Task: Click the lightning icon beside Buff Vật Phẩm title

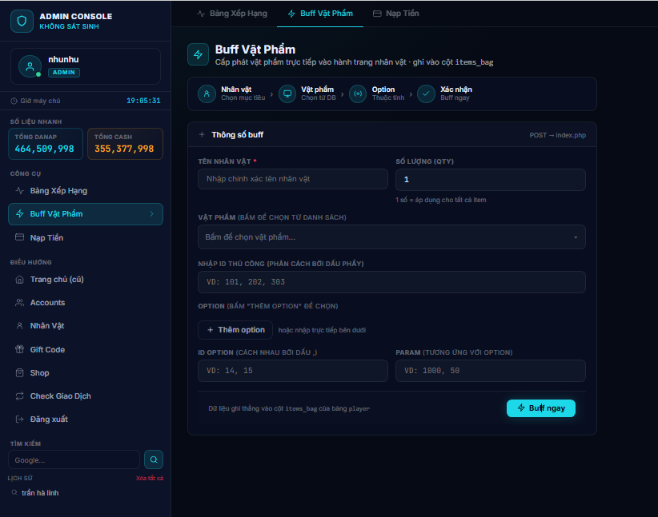Action: (x=198, y=54)
